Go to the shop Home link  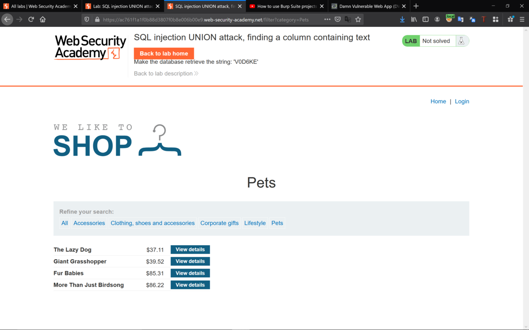coord(438,101)
